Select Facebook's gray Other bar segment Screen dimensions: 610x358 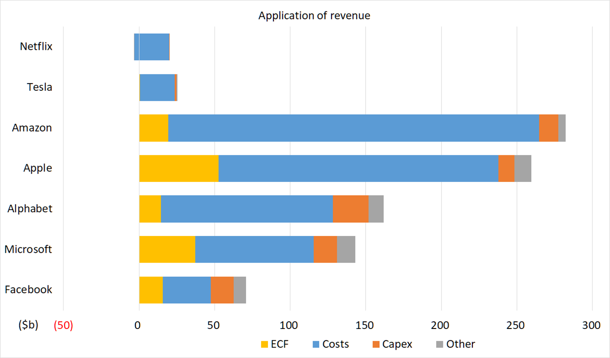(x=240, y=289)
